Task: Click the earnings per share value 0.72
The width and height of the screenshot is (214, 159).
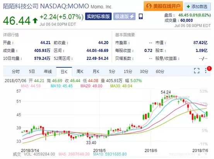Action: [x=148, y=51]
